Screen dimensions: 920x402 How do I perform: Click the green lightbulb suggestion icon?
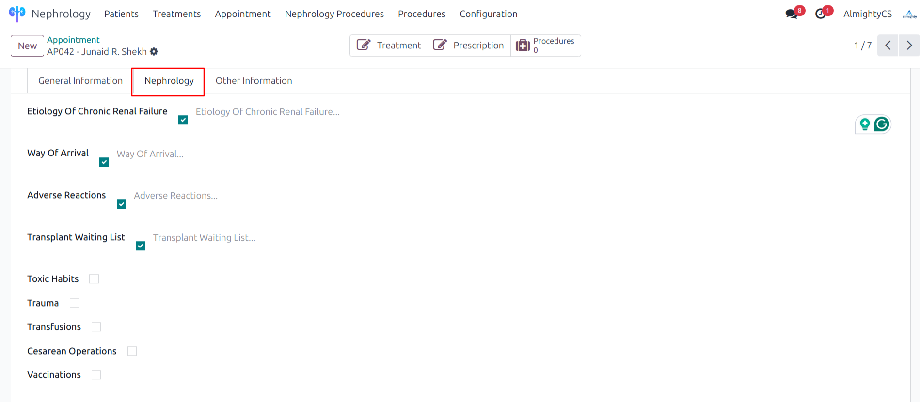[x=865, y=124]
